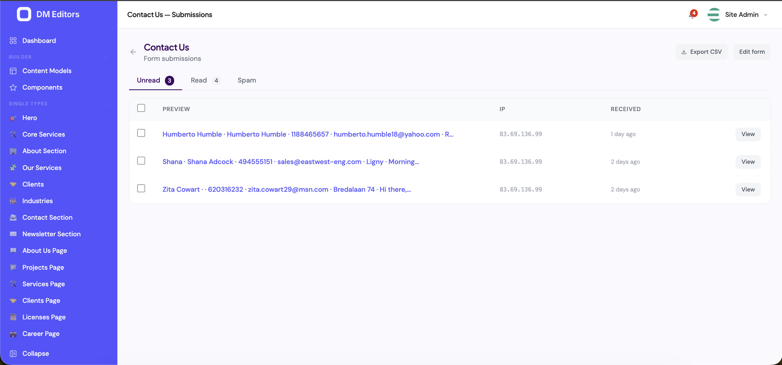The image size is (782, 365).
Task: View the Humberto Humble submission
Action: point(748,134)
